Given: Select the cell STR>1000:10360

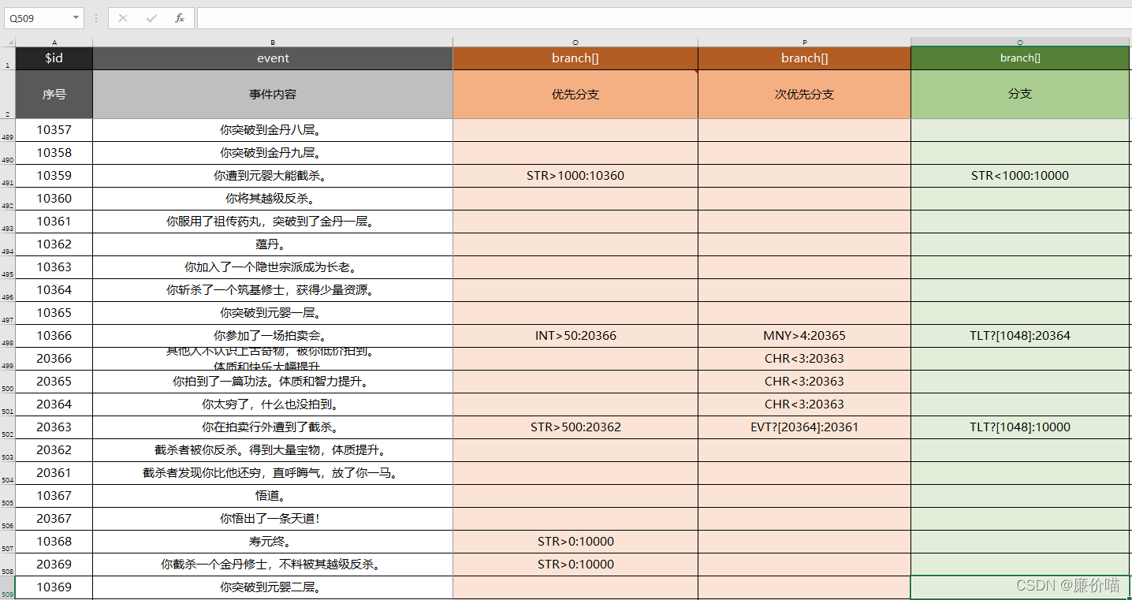Looking at the screenshot, I should [x=575, y=176].
